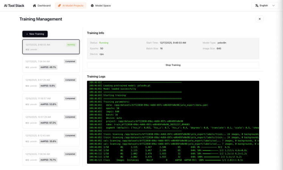The width and height of the screenshot is (283, 170).
Task: Choose the 12/15/2025 11:58:57 AM training run
Action: 51,101
